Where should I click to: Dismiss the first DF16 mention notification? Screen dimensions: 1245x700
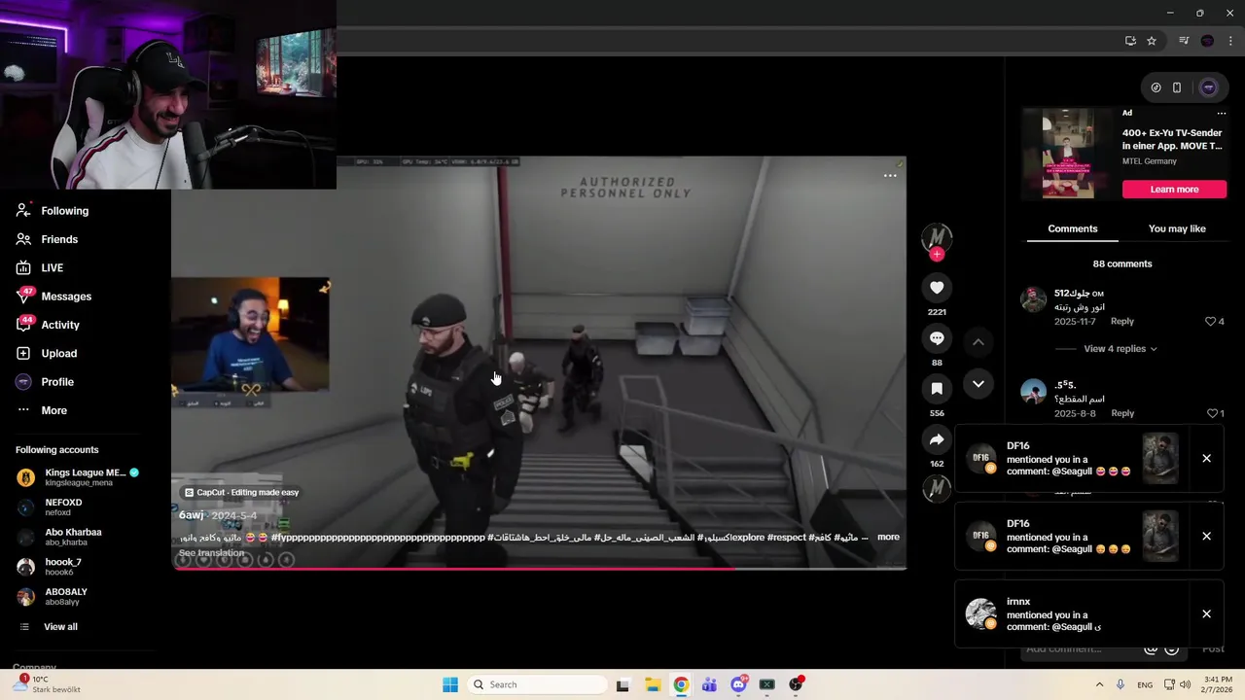pyautogui.click(x=1206, y=458)
